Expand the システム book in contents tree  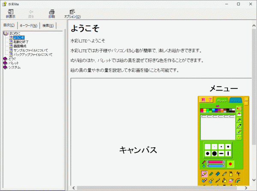5,67
